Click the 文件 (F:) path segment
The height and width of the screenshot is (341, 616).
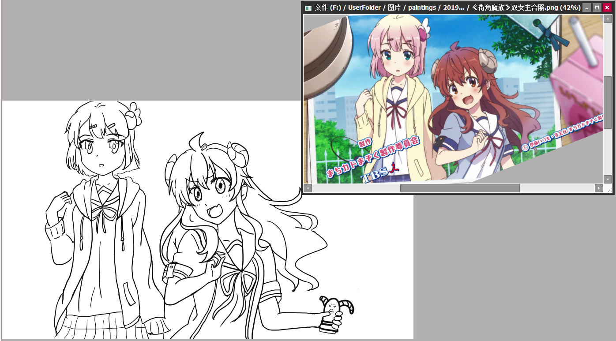coord(328,8)
